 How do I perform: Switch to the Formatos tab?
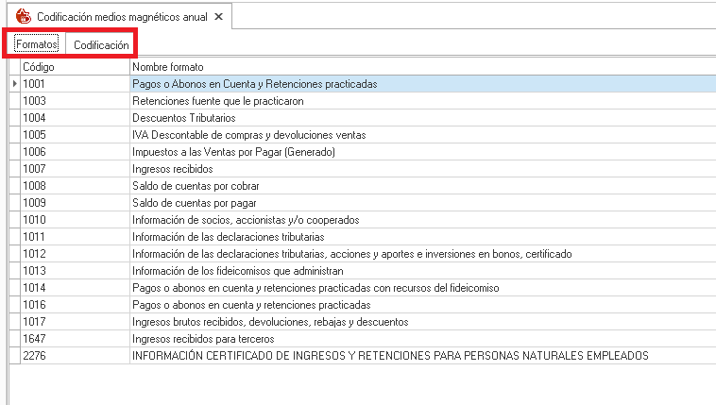point(37,44)
